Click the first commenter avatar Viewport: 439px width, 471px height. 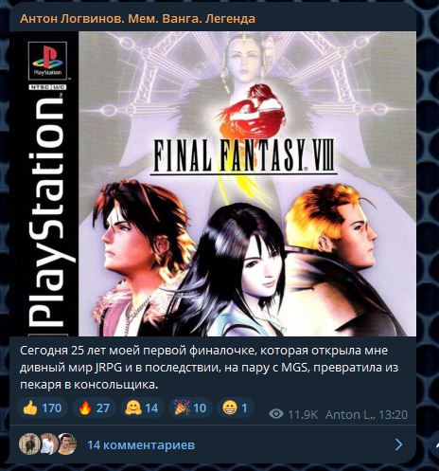pos(29,444)
